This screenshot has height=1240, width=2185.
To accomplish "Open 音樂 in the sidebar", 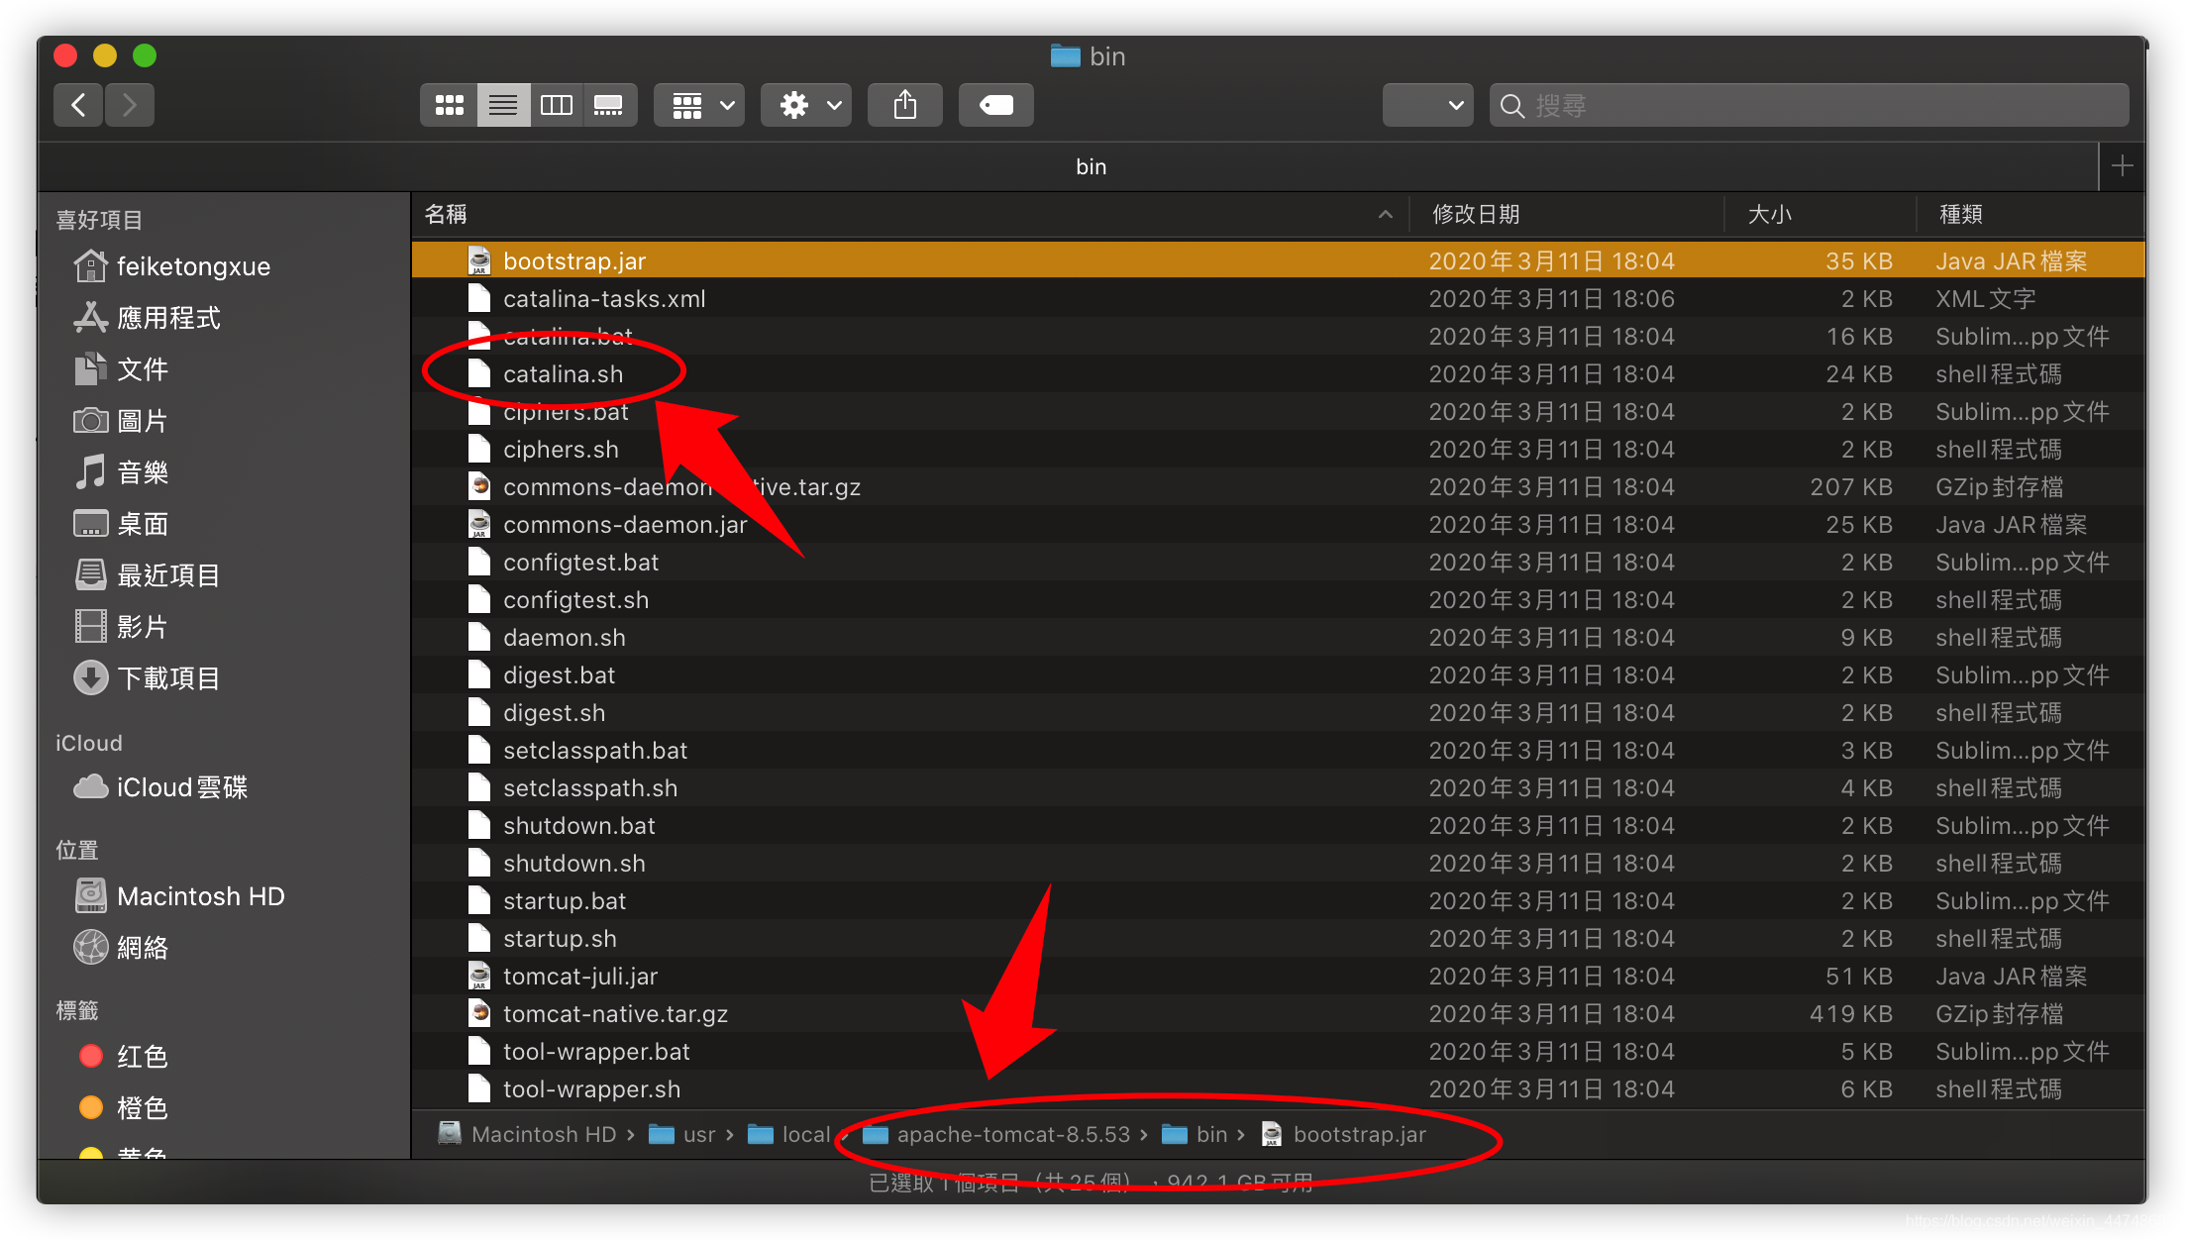I will pyautogui.click(x=121, y=472).
